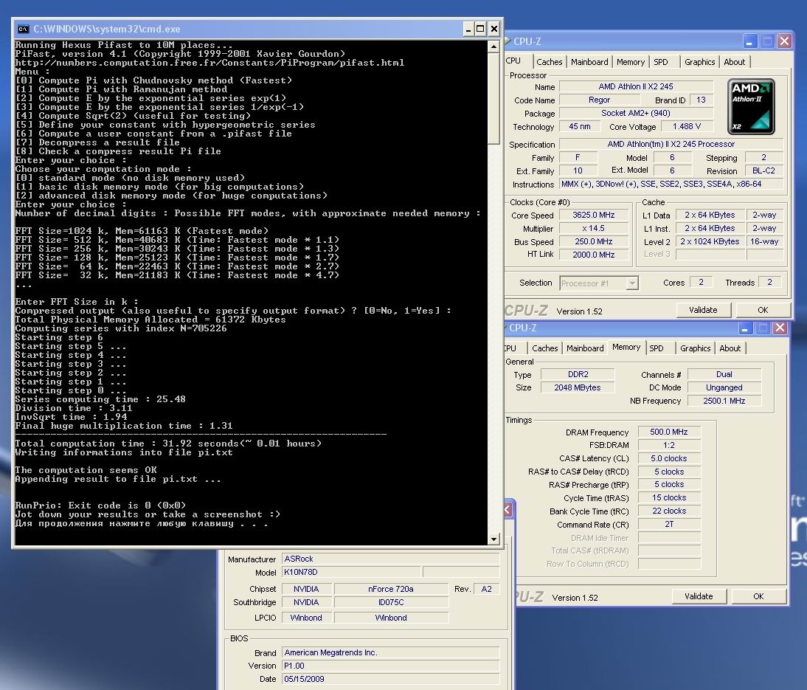The image size is (807, 690).
Task: Click the cmd.exe title bar icon
Action: tap(23, 29)
